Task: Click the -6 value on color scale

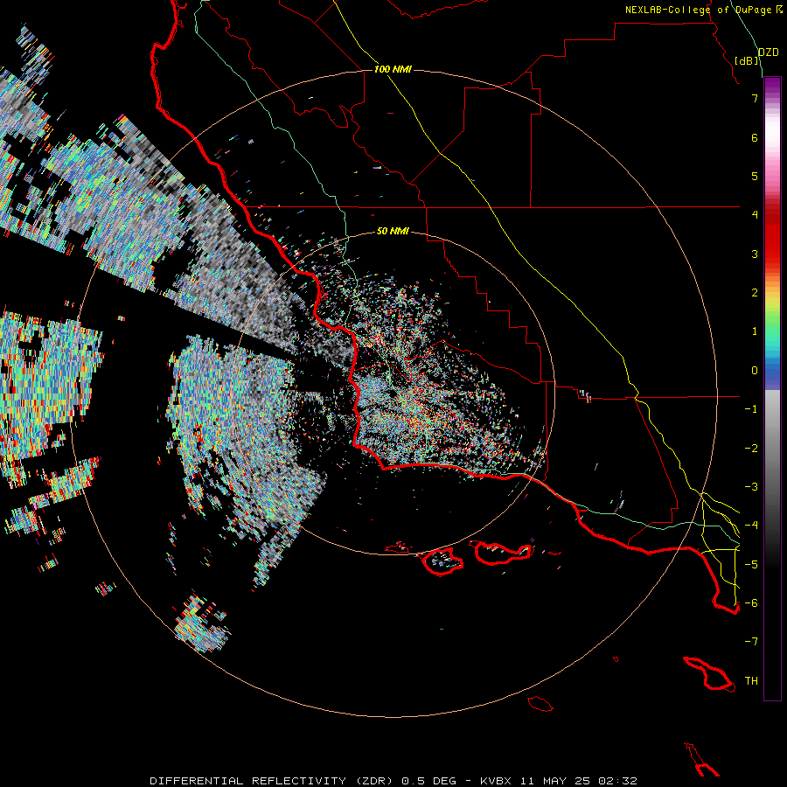Action: [x=751, y=603]
